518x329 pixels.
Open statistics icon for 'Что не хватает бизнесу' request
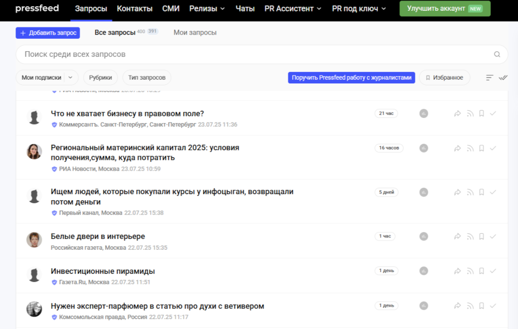click(x=424, y=113)
